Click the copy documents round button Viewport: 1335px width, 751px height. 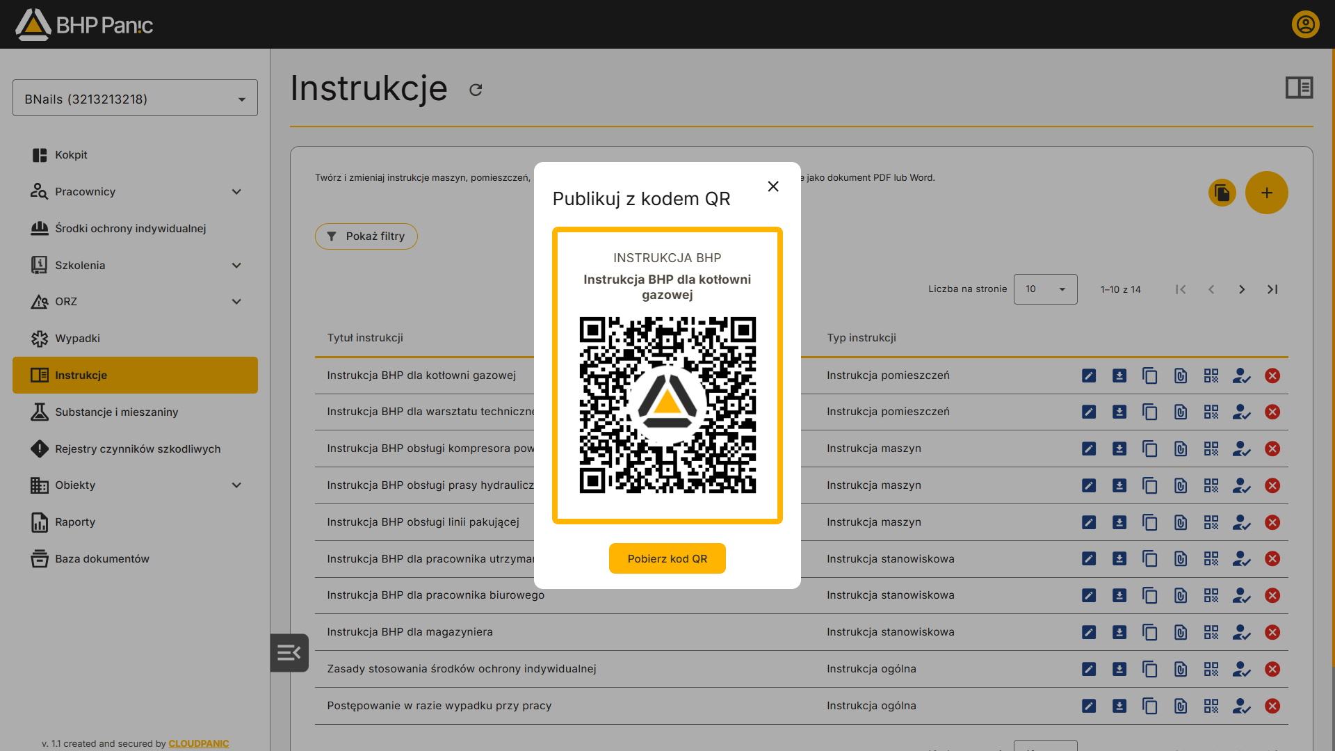click(x=1222, y=193)
